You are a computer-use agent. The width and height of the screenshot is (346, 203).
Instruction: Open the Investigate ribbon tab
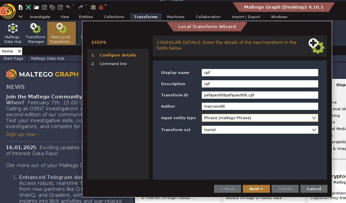(40, 17)
